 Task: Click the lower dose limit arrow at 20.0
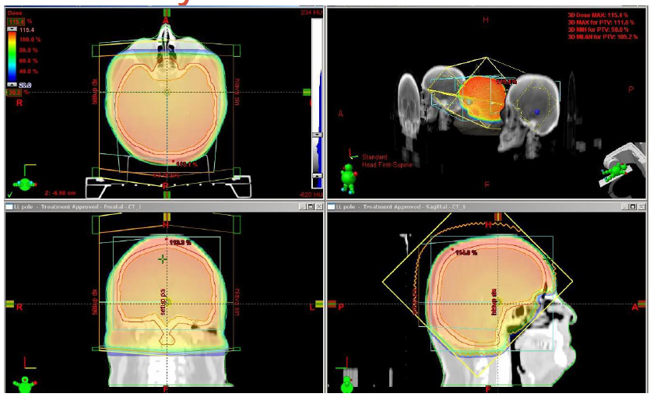tap(11, 83)
